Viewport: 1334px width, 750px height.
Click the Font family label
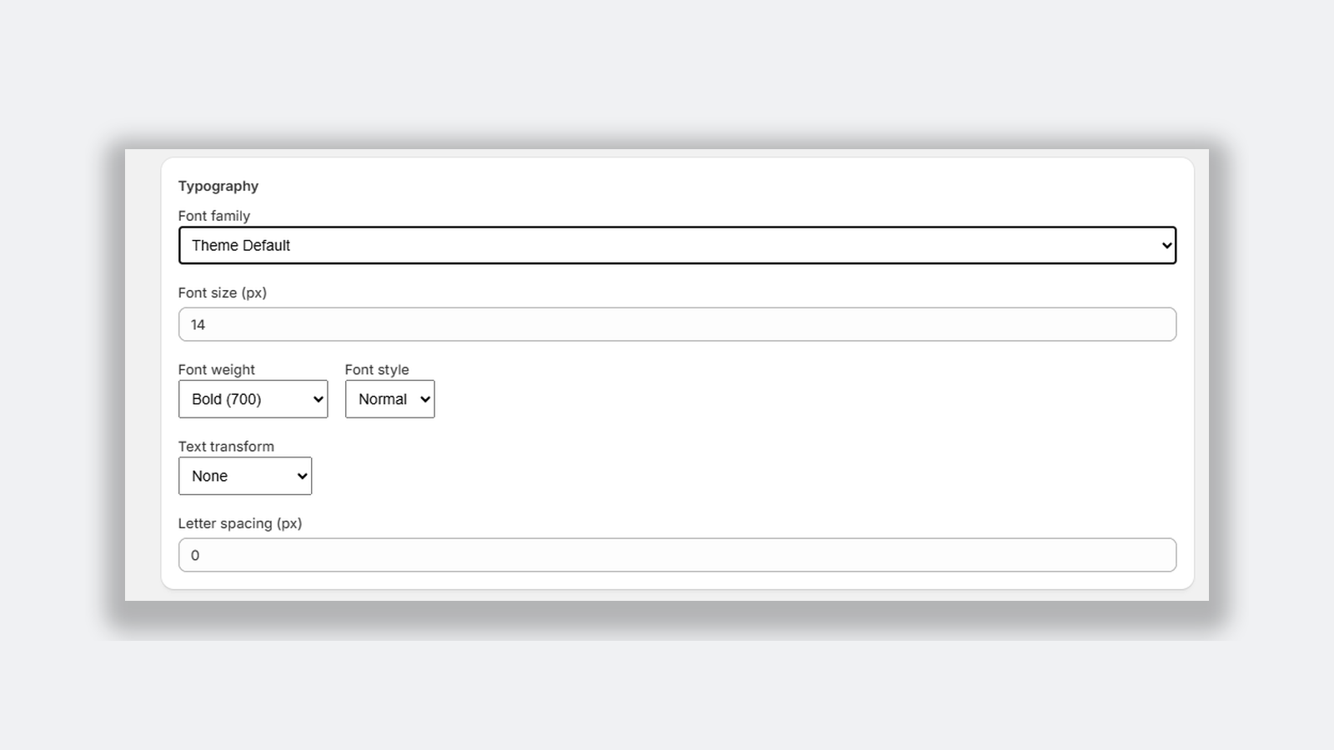pyautogui.click(x=213, y=216)
